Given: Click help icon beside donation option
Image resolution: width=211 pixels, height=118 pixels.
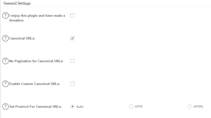Looking at the screenshot, I should 5,15.
